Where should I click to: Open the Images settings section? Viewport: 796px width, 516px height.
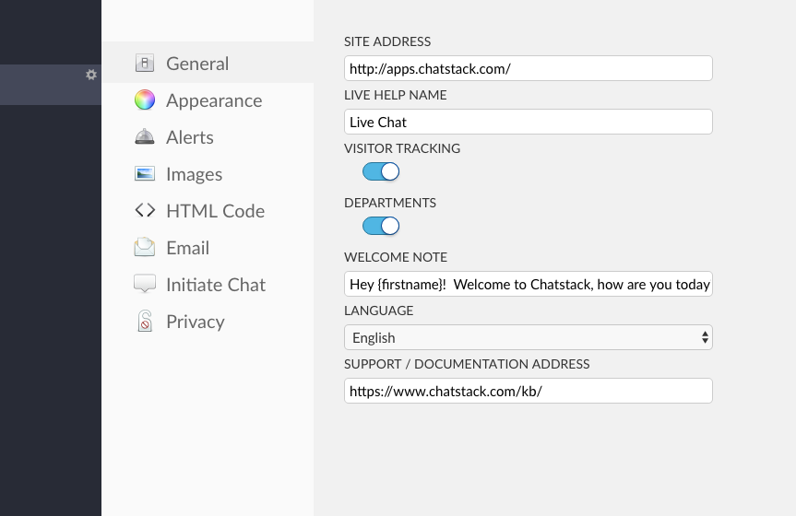tap(208, 174)
